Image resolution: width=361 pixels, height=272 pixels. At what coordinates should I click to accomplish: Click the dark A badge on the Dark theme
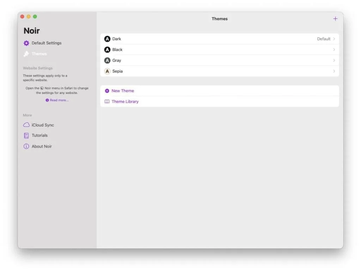[x=107, y=39]
